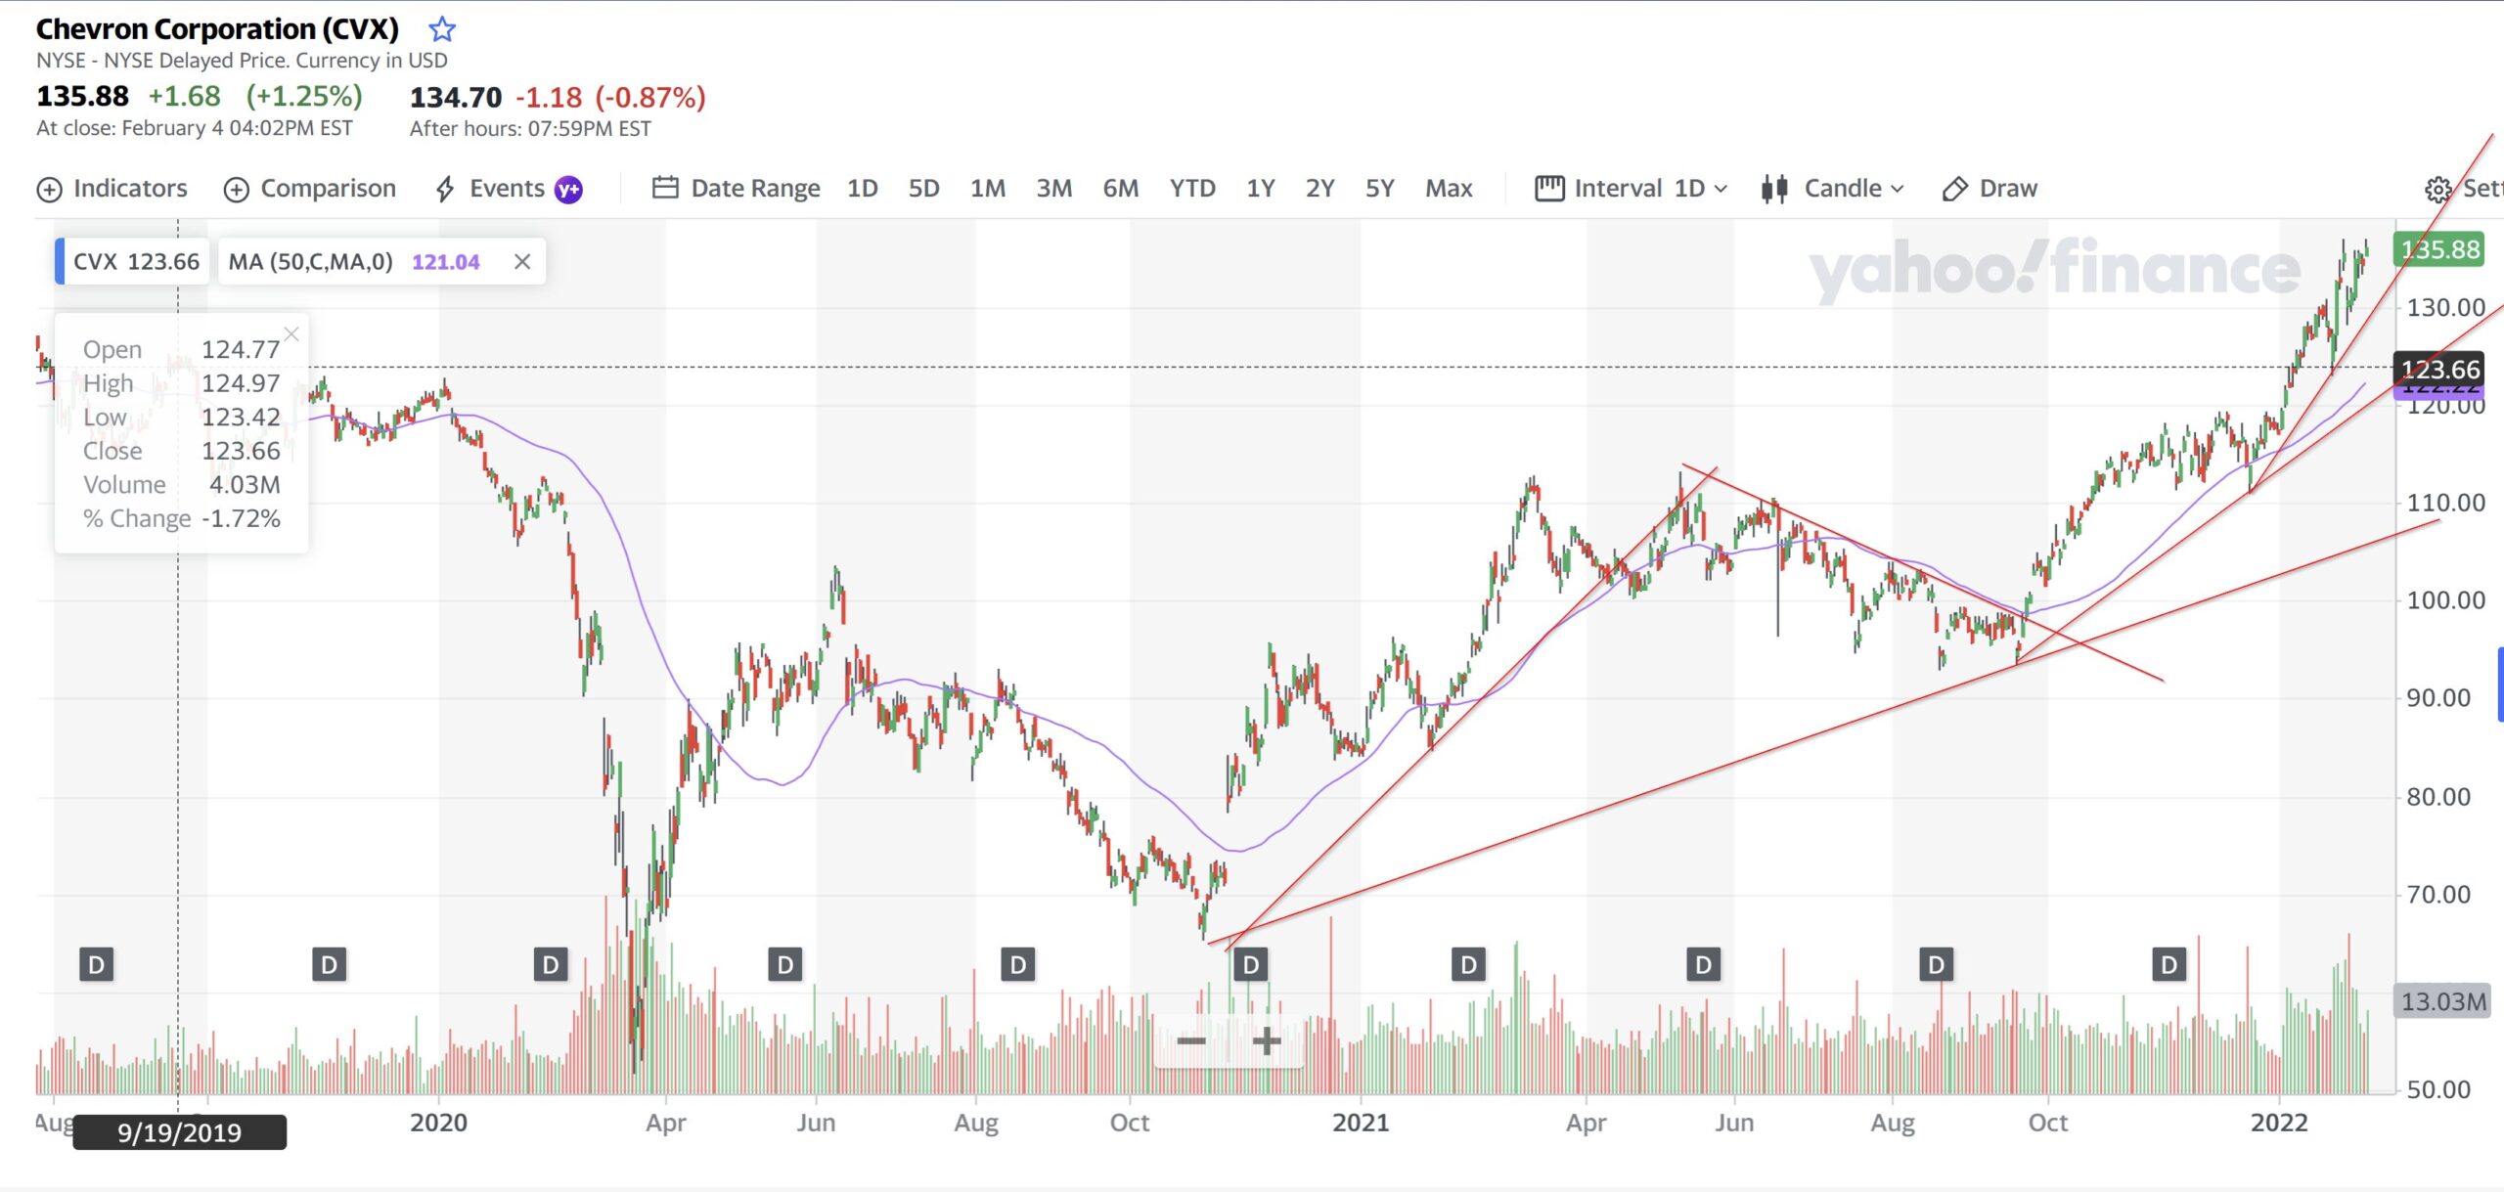Open the Date Range picker

coord(737,188)
